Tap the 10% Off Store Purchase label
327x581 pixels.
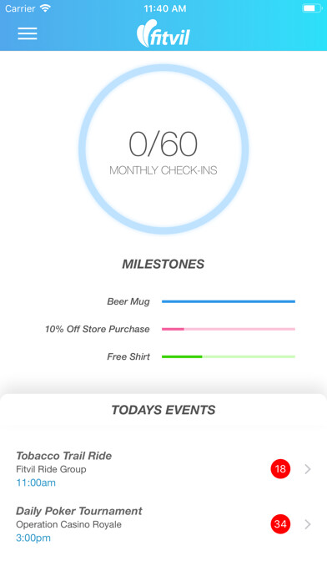[x=97, y=329]
